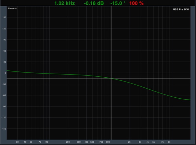The image size is (196, 145).
Task: Click the -15.0° phase readout
Action: click(118, 3)
